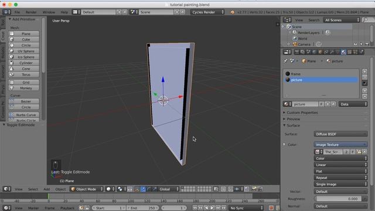Unlink the image texture X icon
Screen dimensions: 375x211
364,152
